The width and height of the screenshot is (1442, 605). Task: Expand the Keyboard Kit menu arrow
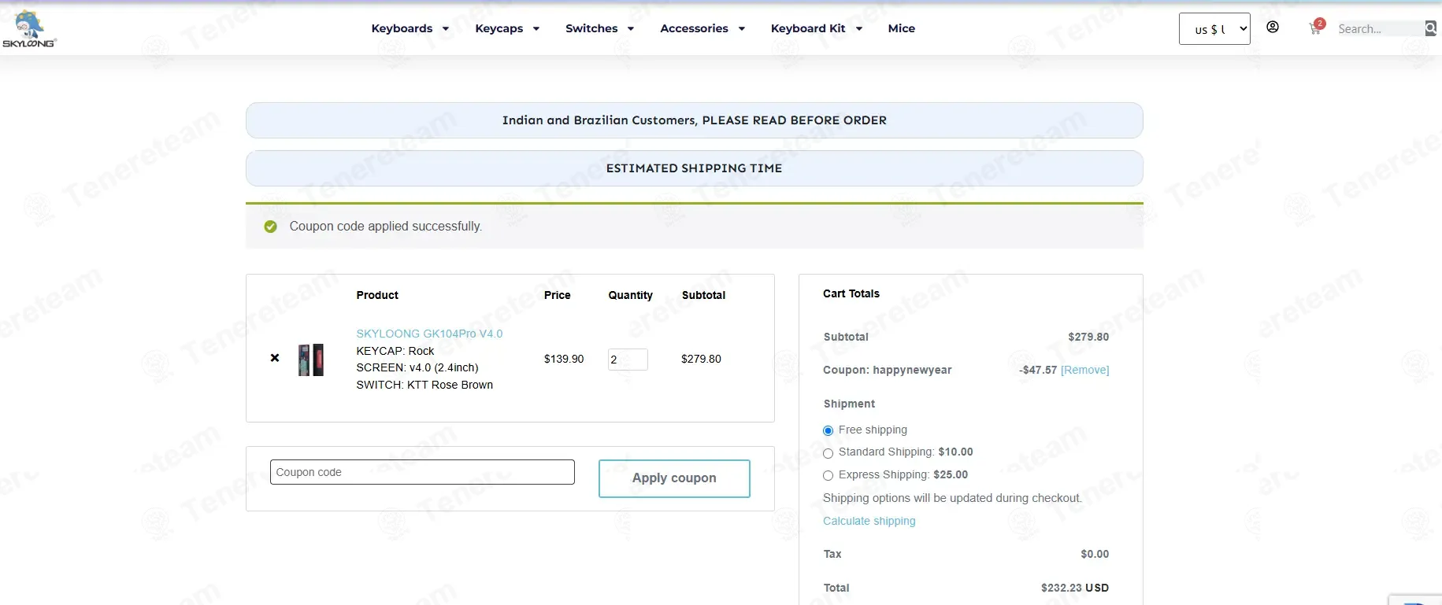[859, 29]
